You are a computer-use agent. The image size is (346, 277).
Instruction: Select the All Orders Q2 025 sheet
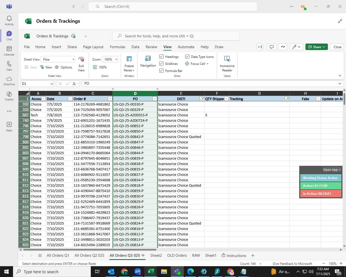89,255
